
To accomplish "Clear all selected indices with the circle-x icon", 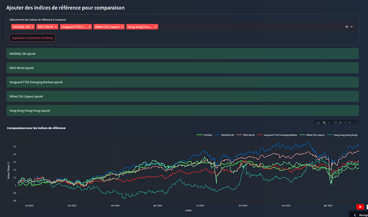I will point(347,27).
